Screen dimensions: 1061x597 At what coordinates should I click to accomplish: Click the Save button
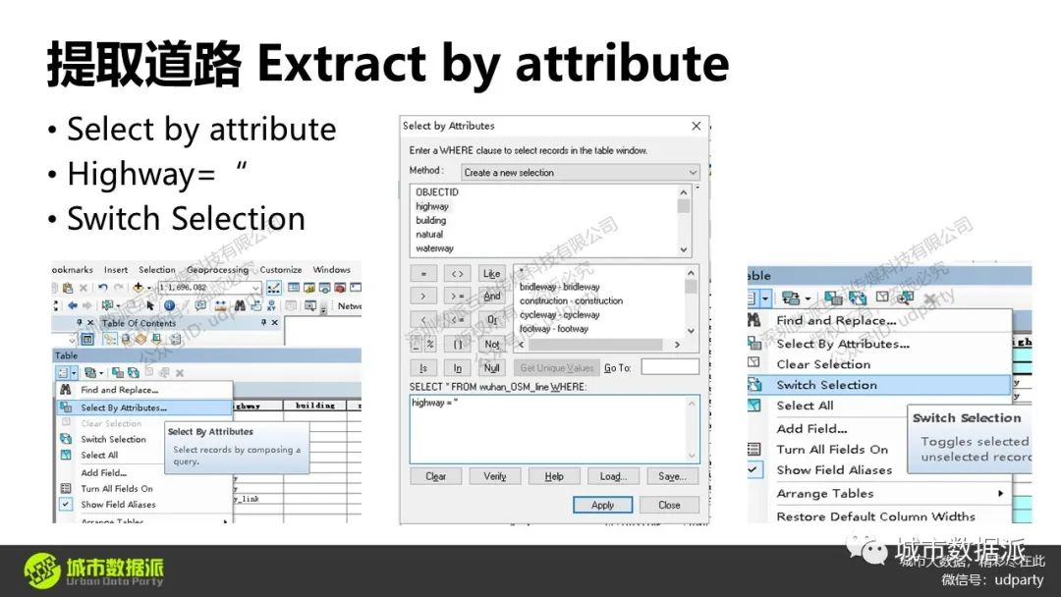pyautogui.click(x=673, y=476)
